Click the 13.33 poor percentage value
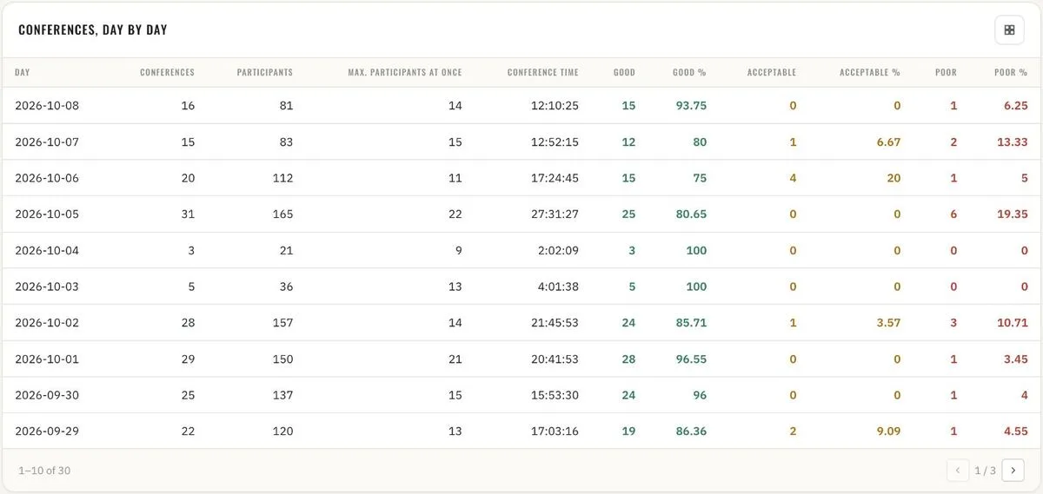Screen dimensions: 1043x494 (x=1012, y=142)
